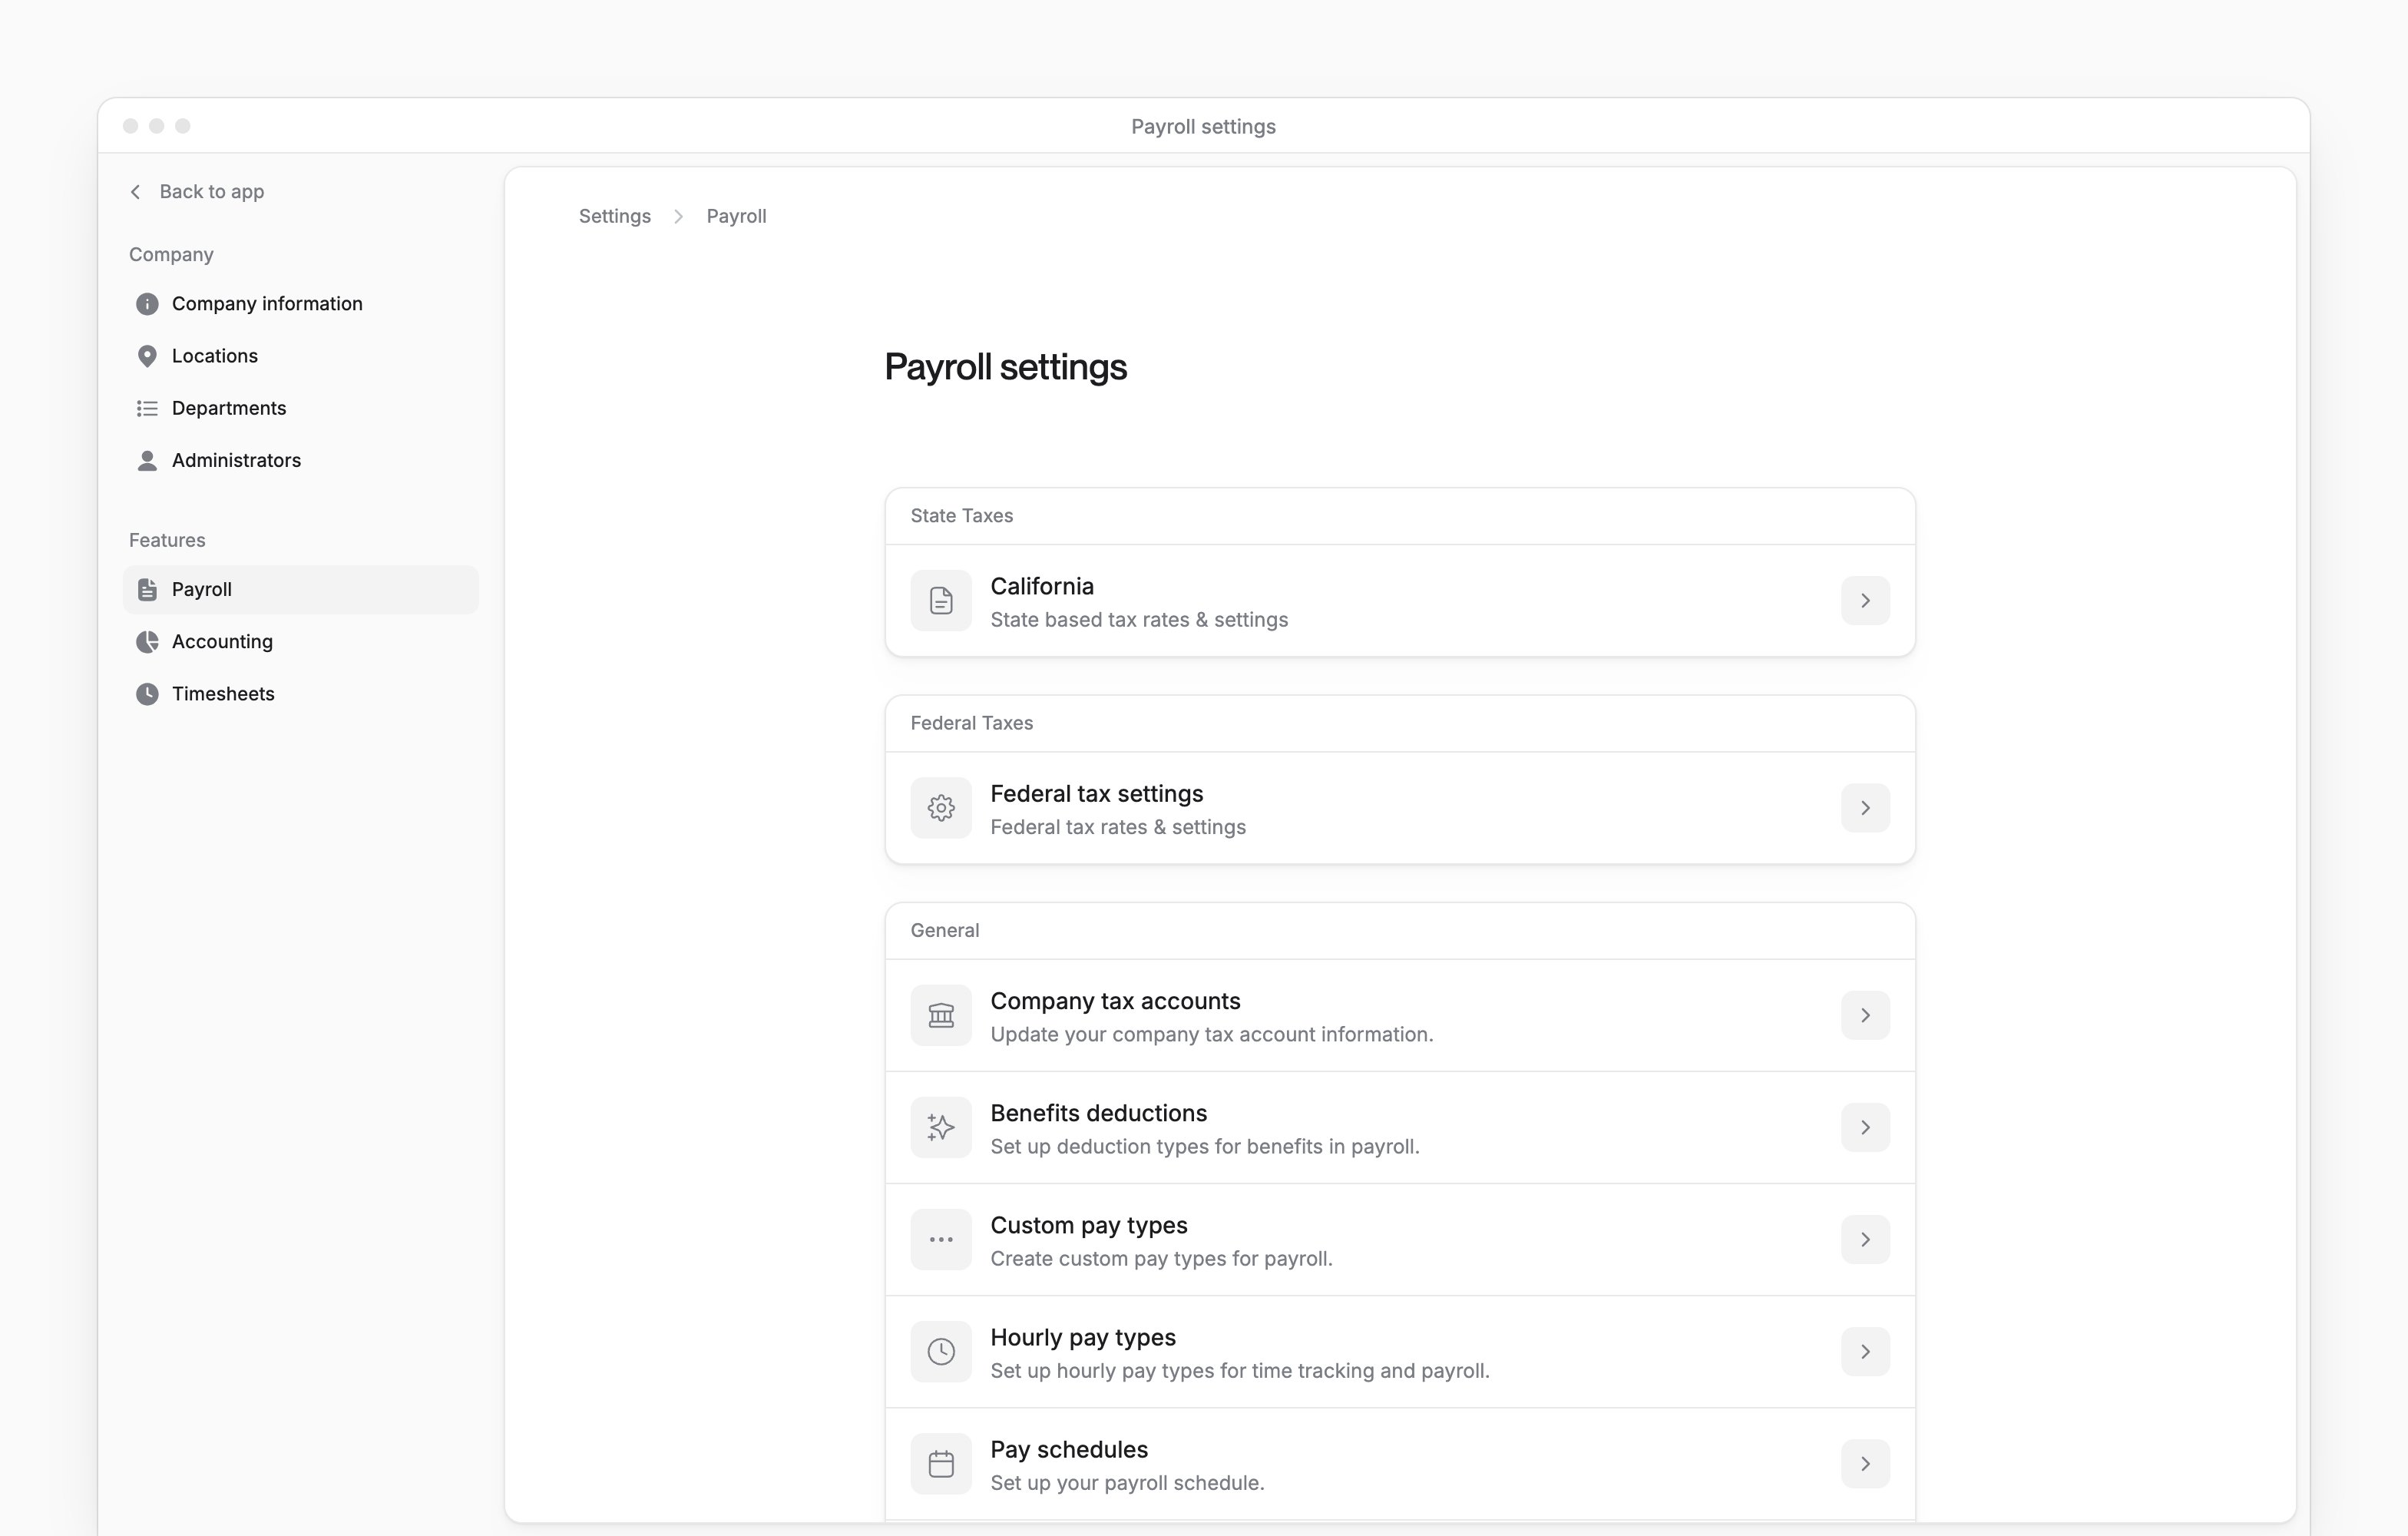Click 'Set up your payroll schedule.' text
2408x1536 pixels.
tap(1127, 1483)
